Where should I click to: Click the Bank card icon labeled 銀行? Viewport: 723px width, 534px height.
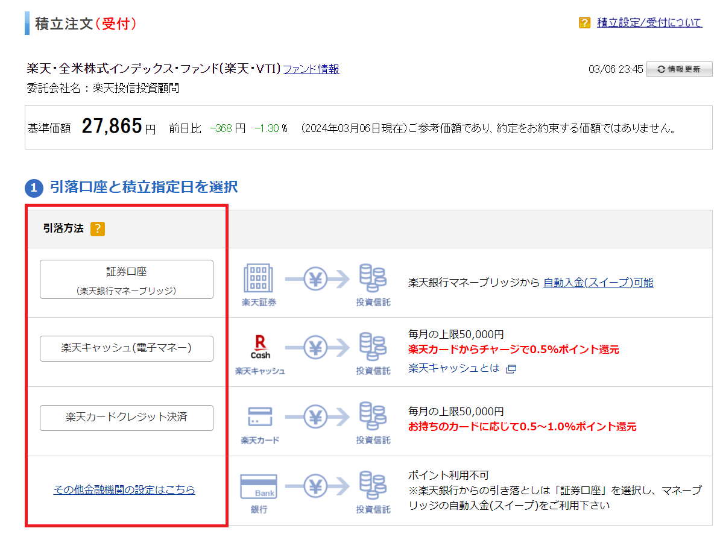coord(259,486)
